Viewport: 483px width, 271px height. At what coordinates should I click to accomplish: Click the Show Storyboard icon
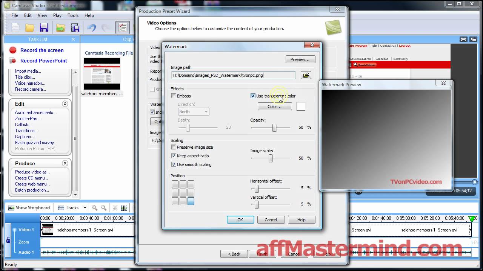[11, 208]
